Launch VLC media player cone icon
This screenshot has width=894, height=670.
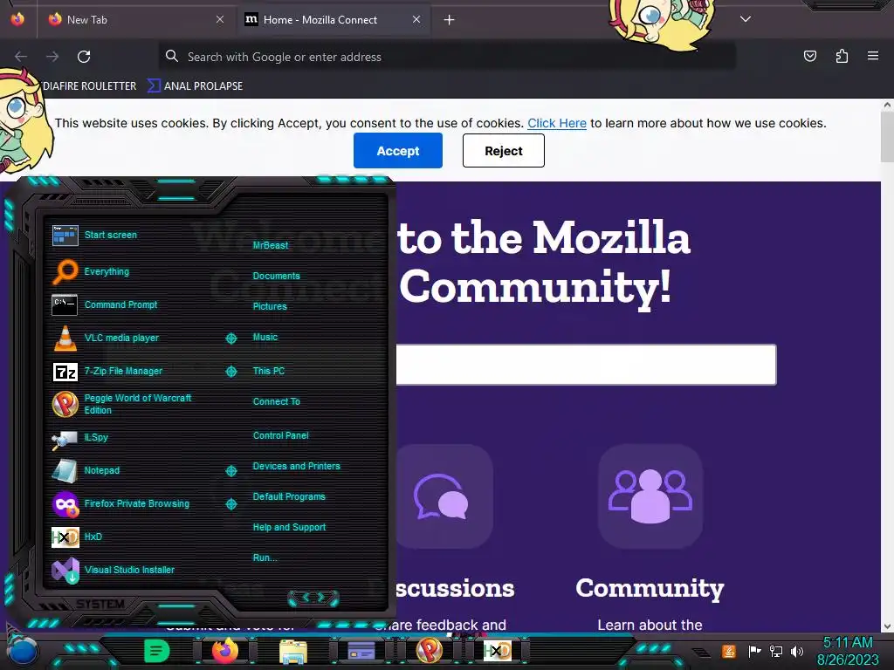click(65, 338)
